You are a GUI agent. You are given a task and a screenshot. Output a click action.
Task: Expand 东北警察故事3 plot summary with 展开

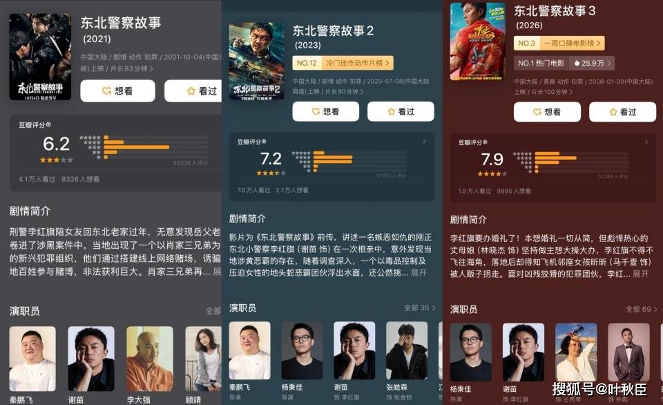point(641,274)
